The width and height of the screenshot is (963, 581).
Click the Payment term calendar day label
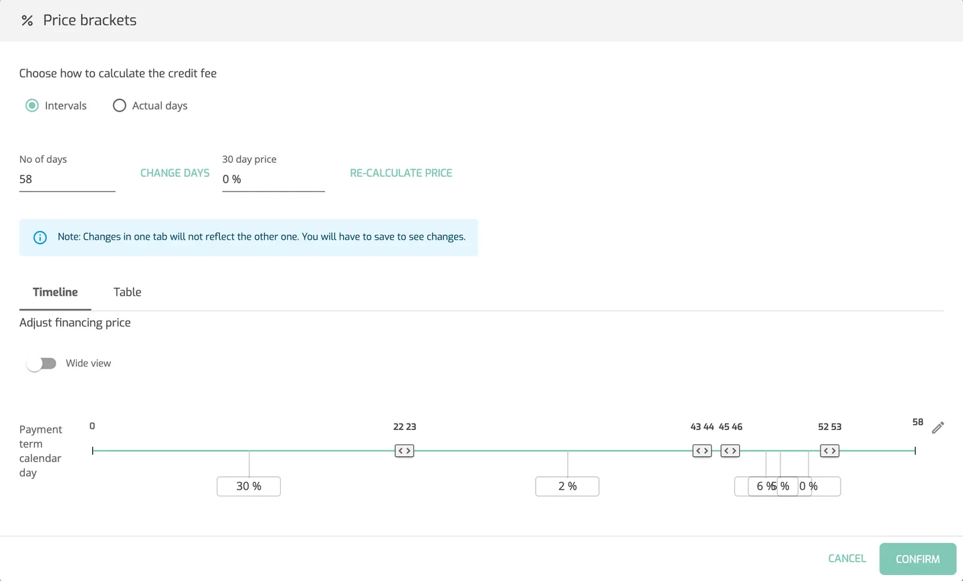pos(40,451)
